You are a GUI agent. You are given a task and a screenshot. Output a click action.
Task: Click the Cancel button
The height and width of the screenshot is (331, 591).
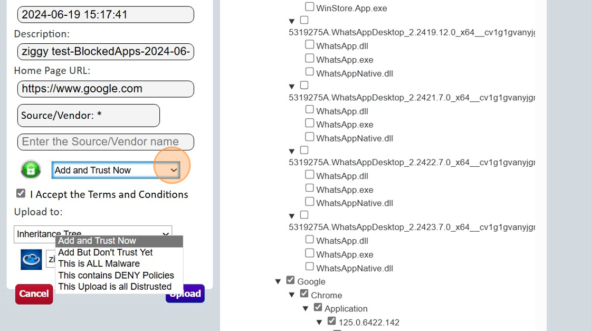pyautogui.click(x=34, y=294)
